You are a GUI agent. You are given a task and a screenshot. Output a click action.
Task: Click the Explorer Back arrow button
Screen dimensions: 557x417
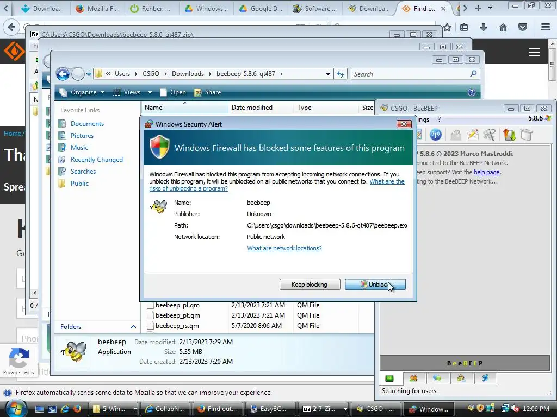pos(63,74)
